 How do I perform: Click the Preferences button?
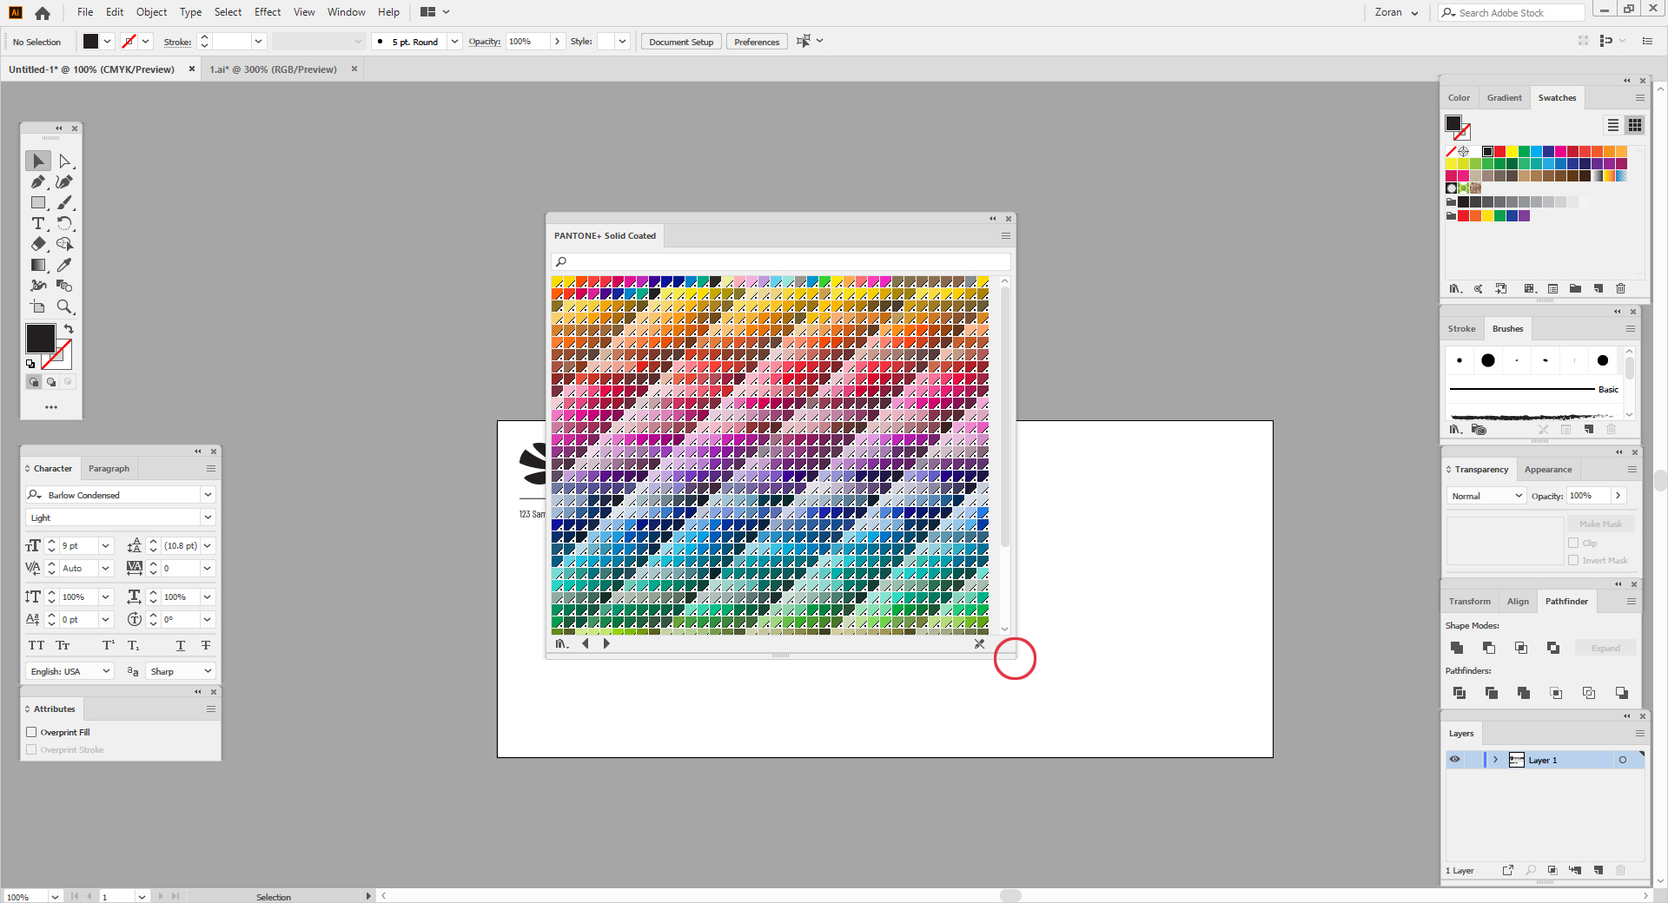click(x=757, y=42)
